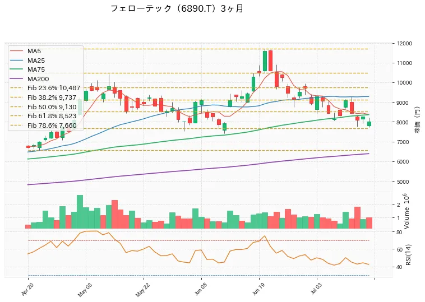The image size is (425, 302).
Task: Select the May 08 date tick label
Action: tap(84, 290)
